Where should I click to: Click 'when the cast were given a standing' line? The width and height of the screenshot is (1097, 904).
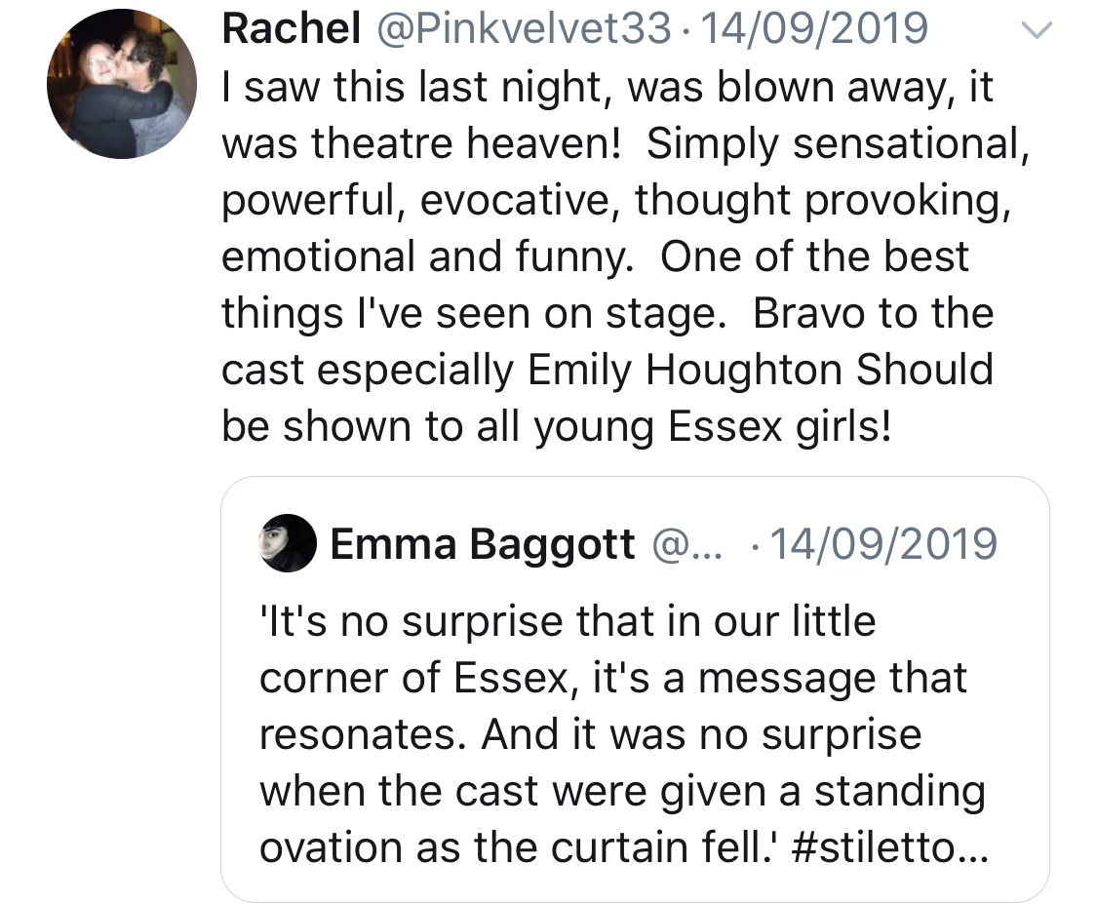click(x=622, y=790)
